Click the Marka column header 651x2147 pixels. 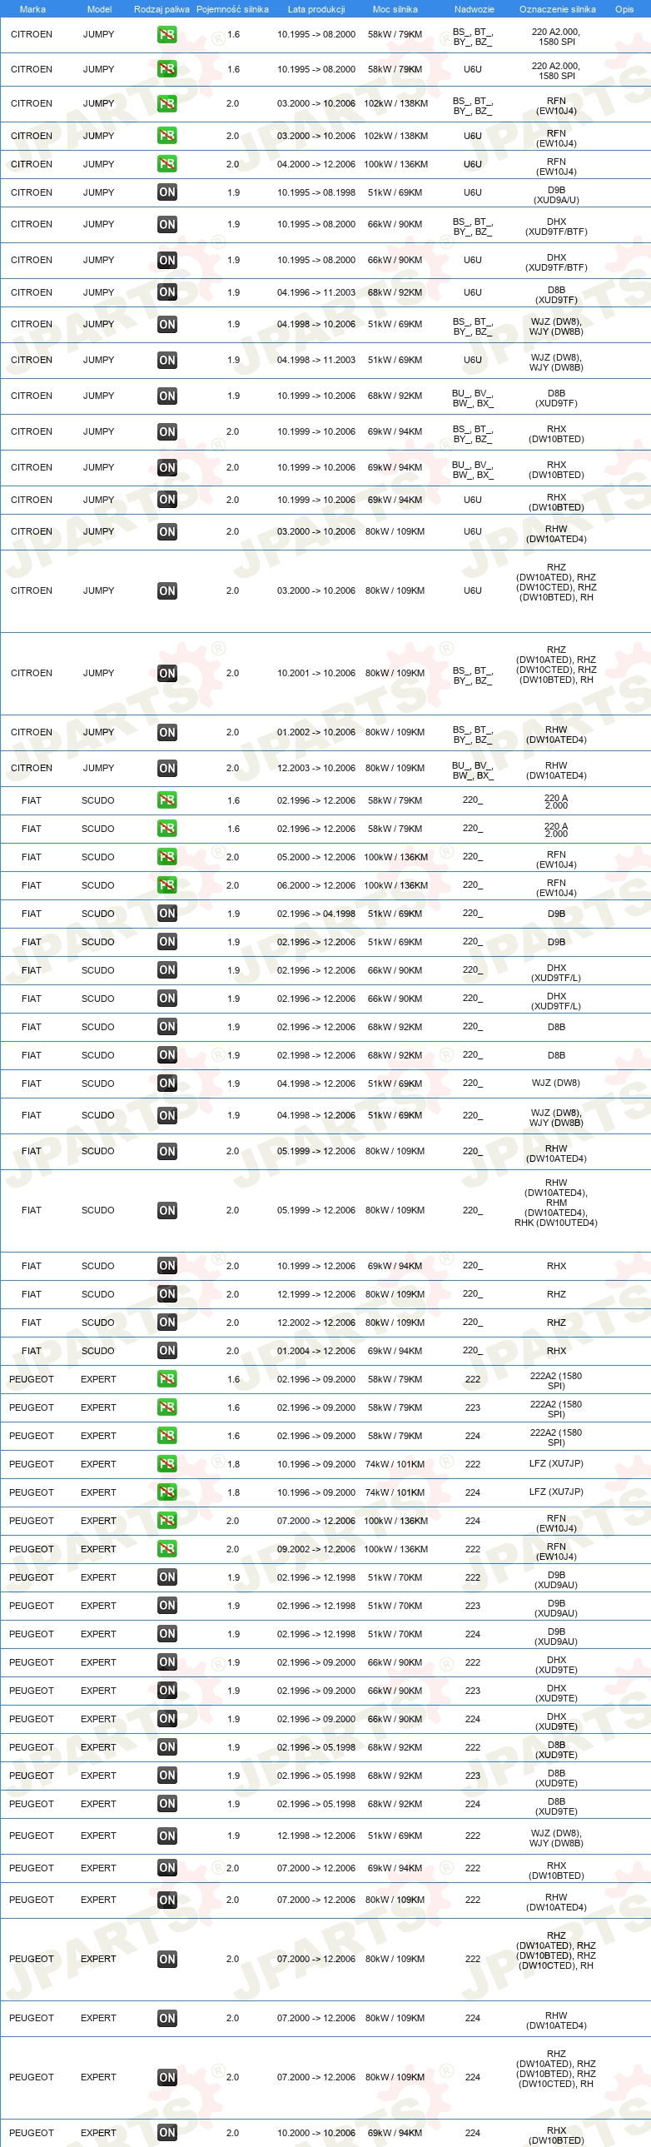click(x=32, y=9)
